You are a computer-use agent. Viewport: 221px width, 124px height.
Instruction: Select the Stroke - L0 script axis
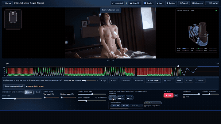point(112,97)
